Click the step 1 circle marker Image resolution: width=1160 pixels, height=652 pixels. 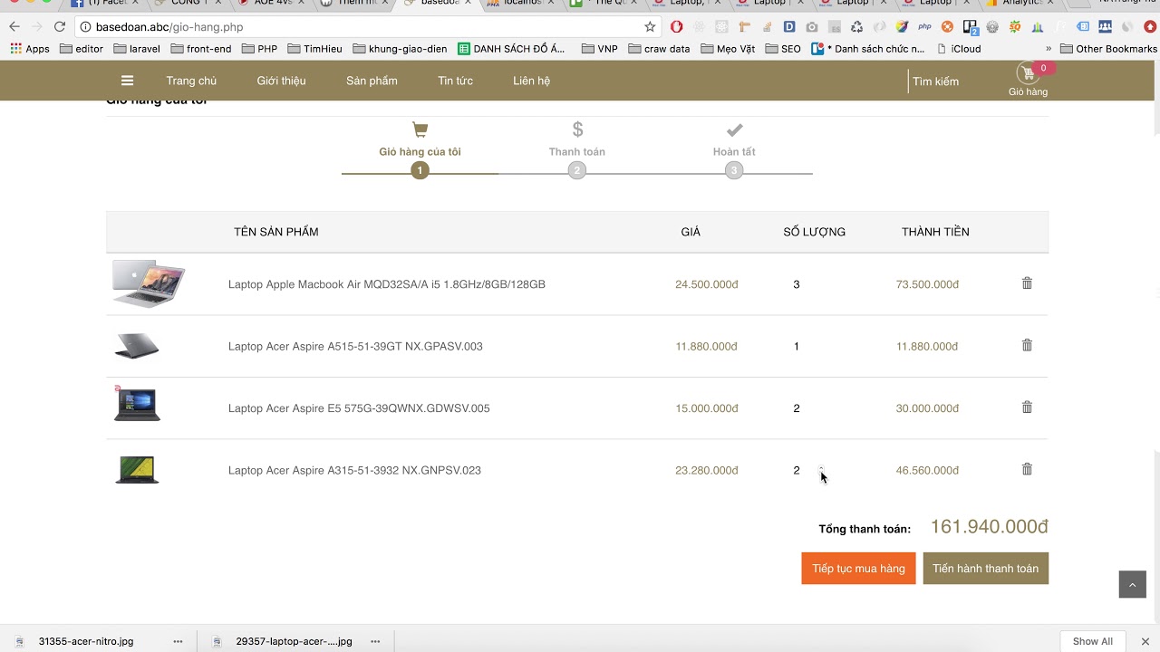pos(420,170)
